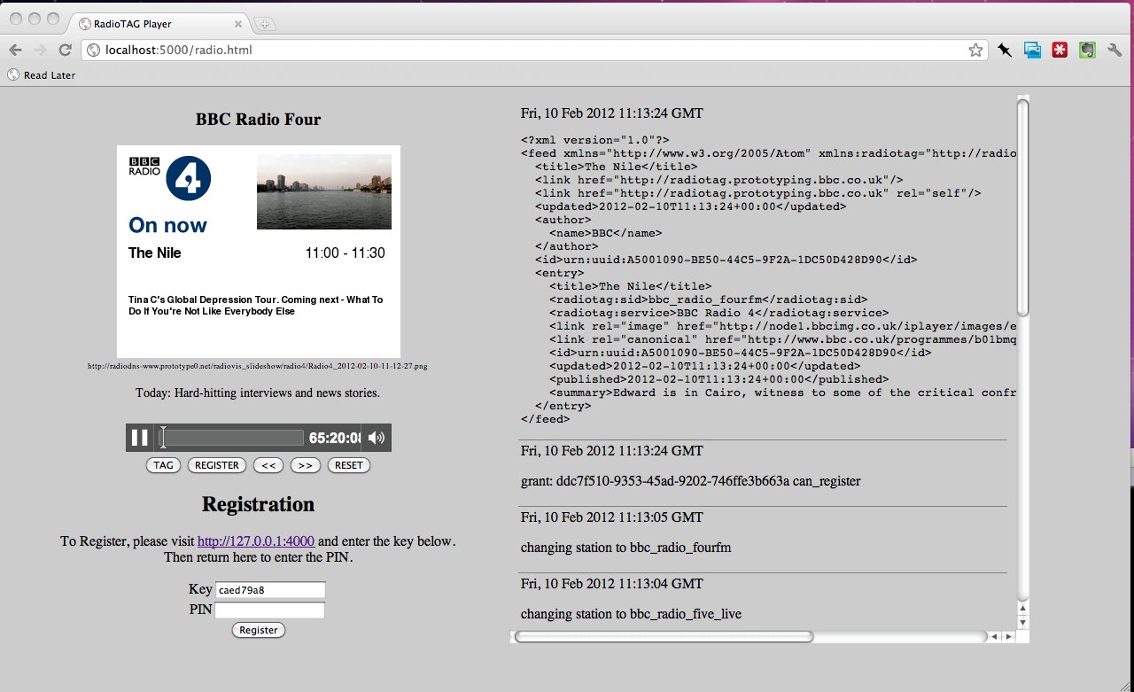Click inside the PIN input field
Image resolution: width=1134 pixels, height=692 pixels.
tap(270, 610)
